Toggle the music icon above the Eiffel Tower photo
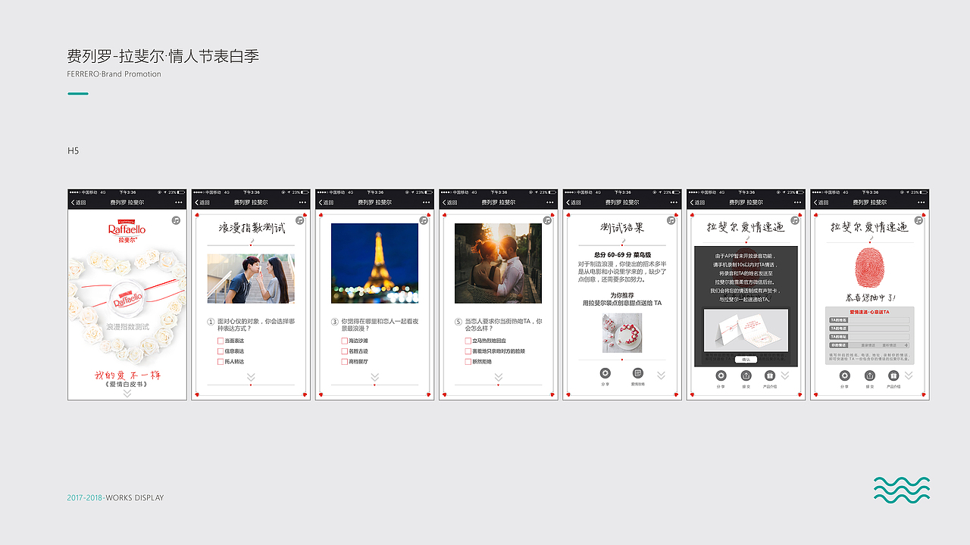970x545 pixels. click(423, 220)
